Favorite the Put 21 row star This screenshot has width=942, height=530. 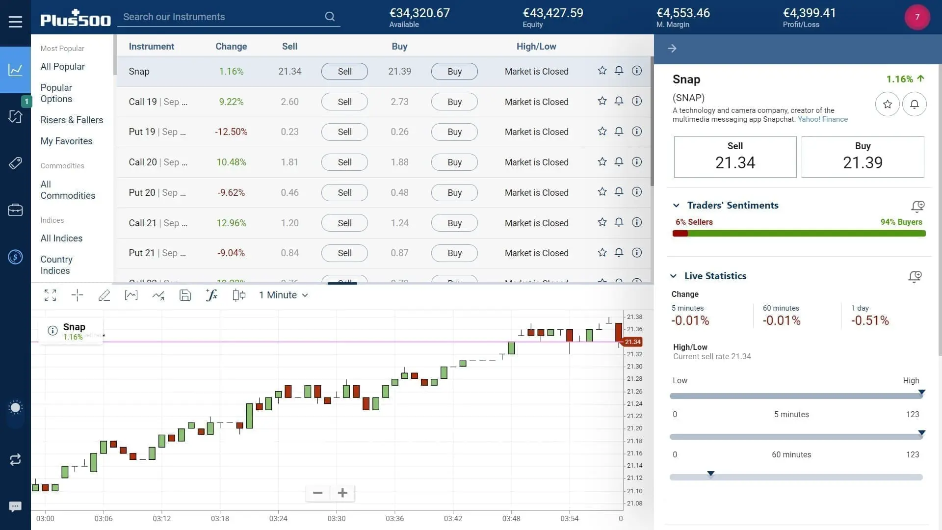[602, 253]
